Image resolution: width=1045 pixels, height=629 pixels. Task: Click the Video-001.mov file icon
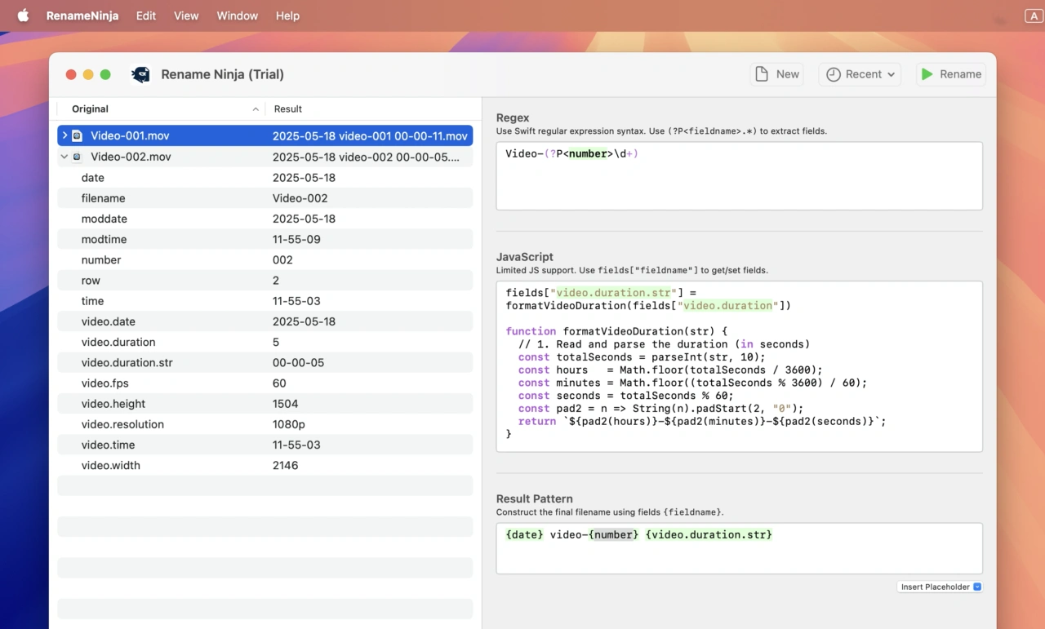pyautogui.click(x=78, y=136)
